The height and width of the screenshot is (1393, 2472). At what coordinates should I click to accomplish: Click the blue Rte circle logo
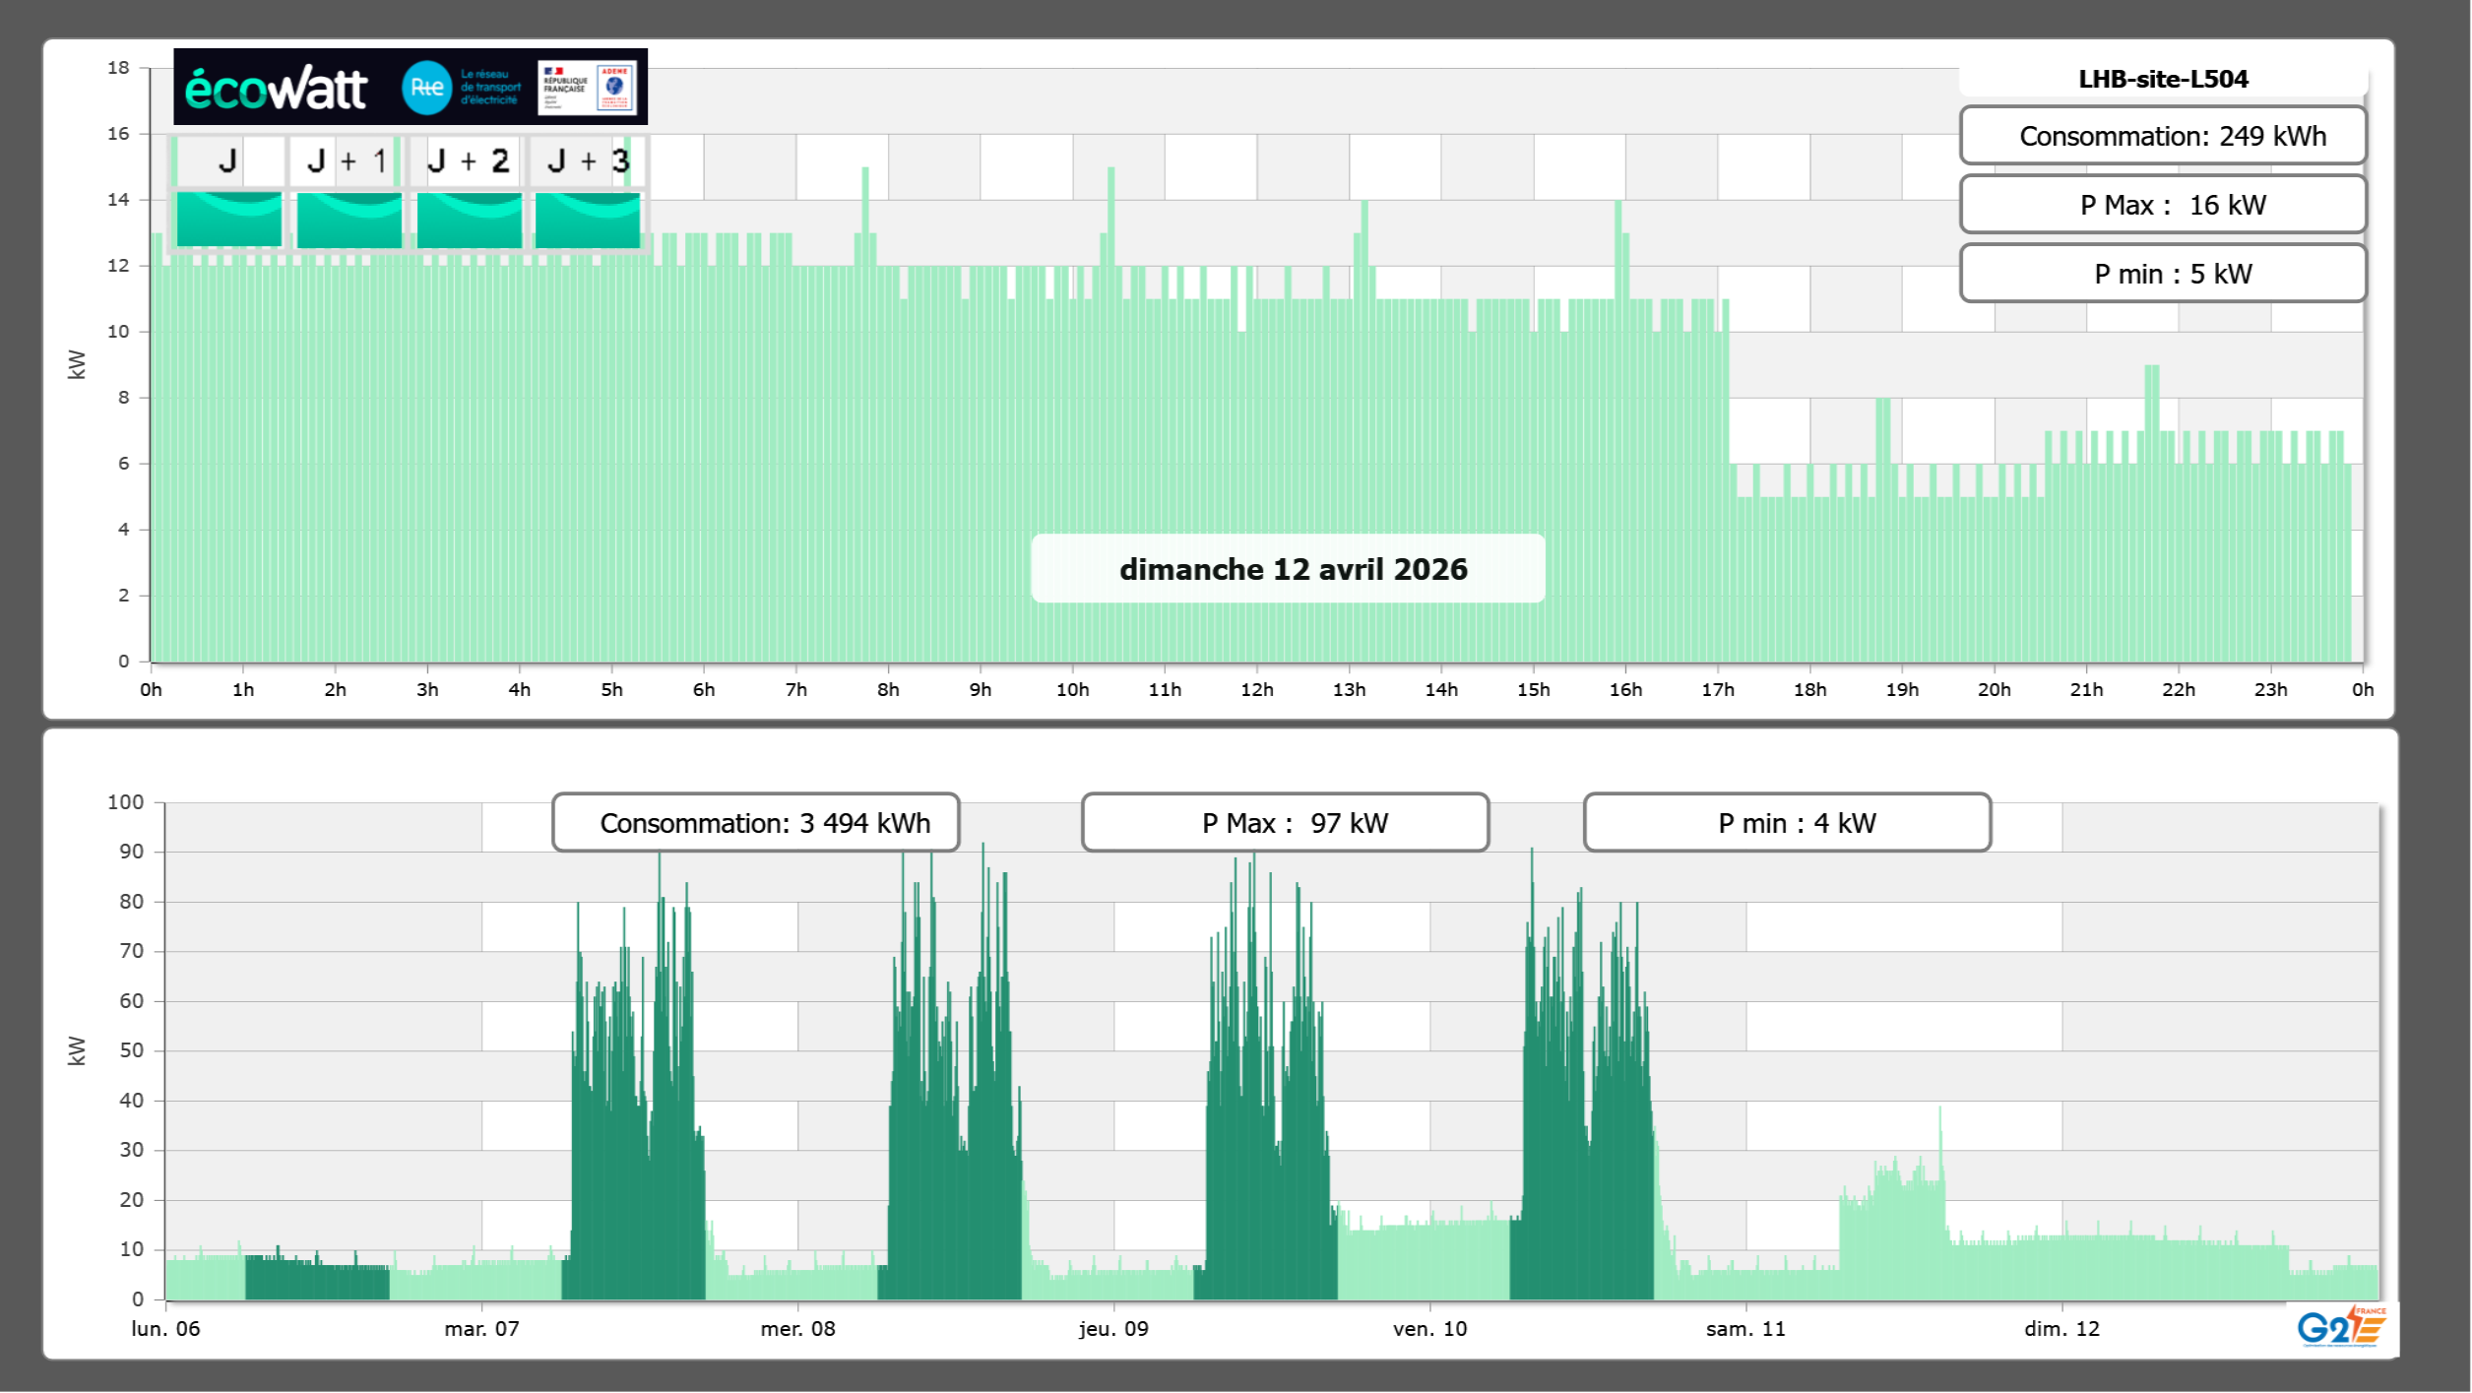[x=426, y=88]
